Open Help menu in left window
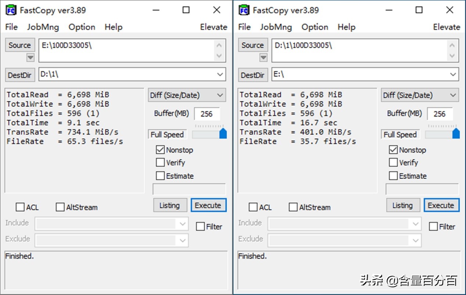466x295 pixels. click(113, 27)
